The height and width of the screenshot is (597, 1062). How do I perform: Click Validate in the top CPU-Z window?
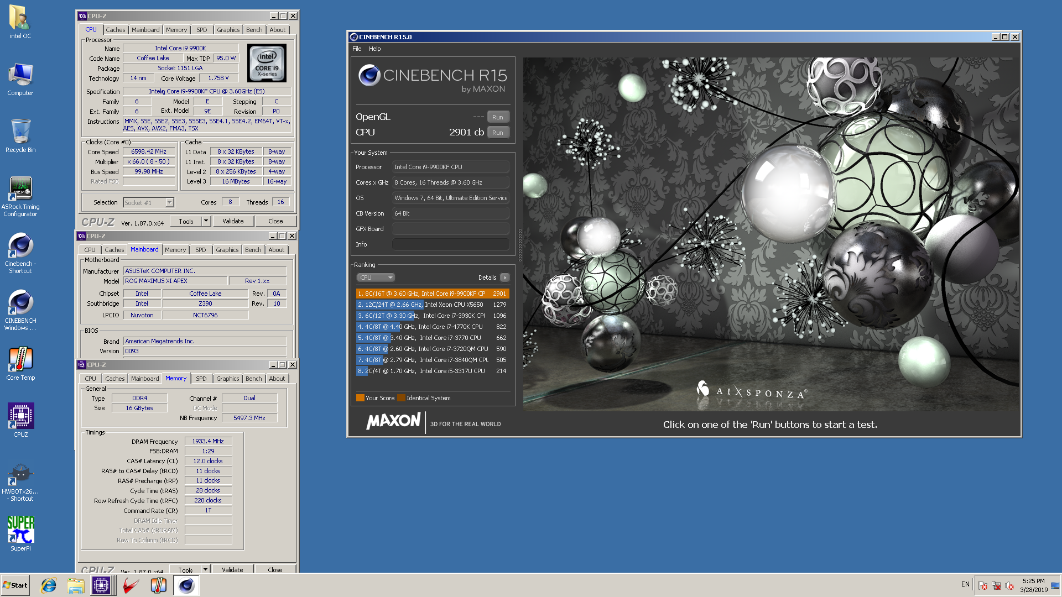coord(233,221)
